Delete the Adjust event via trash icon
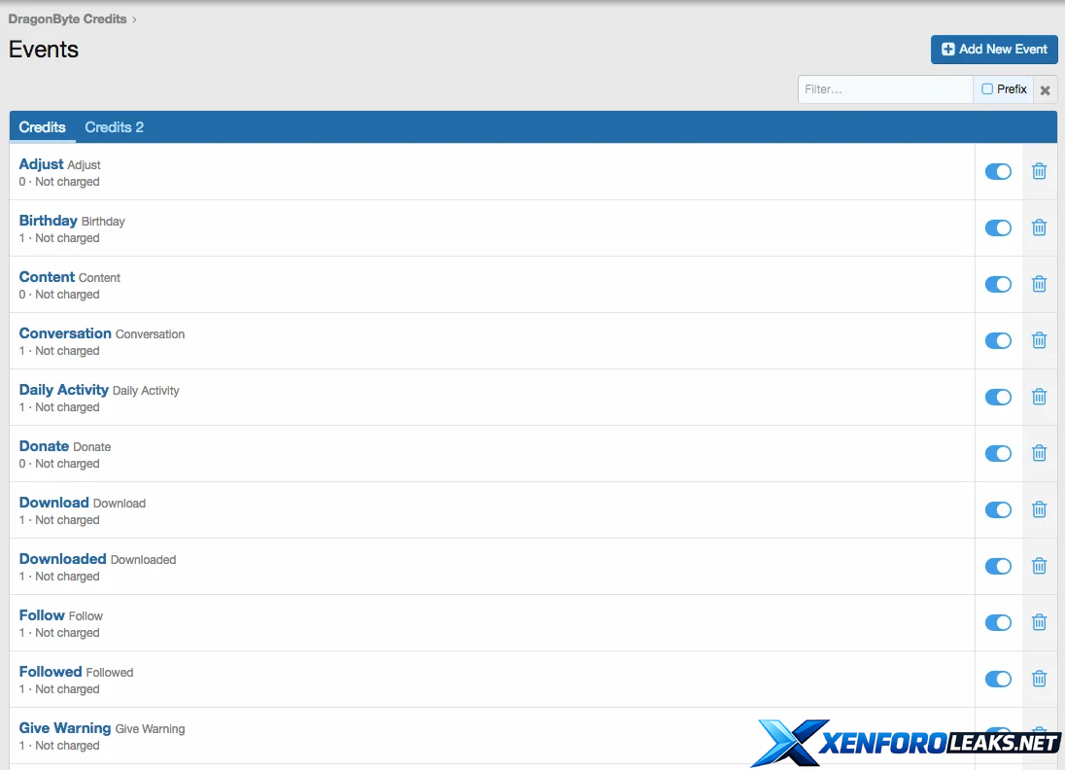The width and height of the screenshot is (1065, 770). [1039, 171]
